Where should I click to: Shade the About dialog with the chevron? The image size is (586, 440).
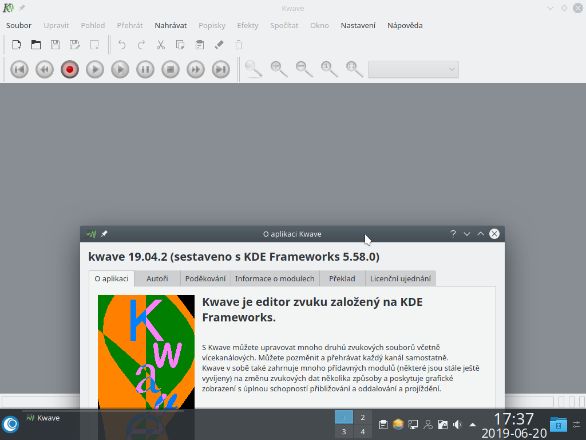tap(466, 234)
